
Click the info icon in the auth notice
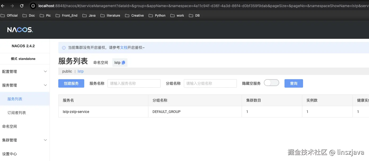coord(64,48)
